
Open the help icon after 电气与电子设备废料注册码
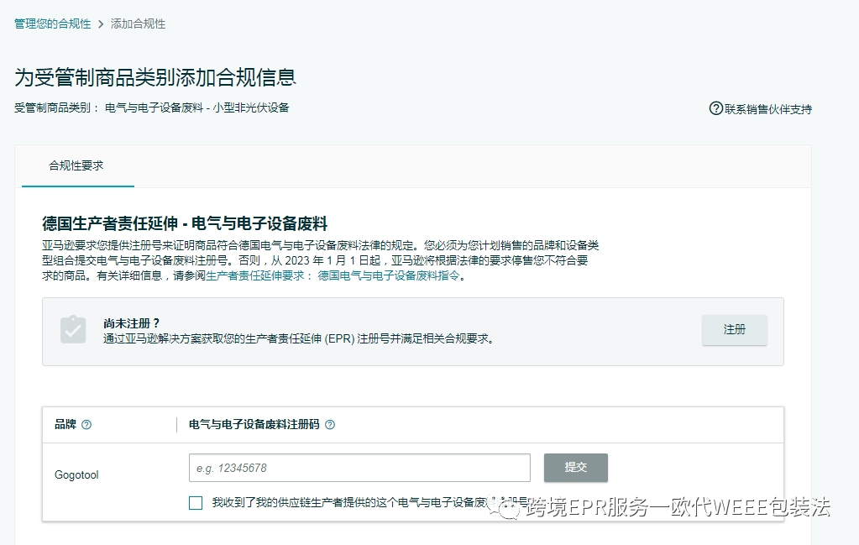[329, 424]
